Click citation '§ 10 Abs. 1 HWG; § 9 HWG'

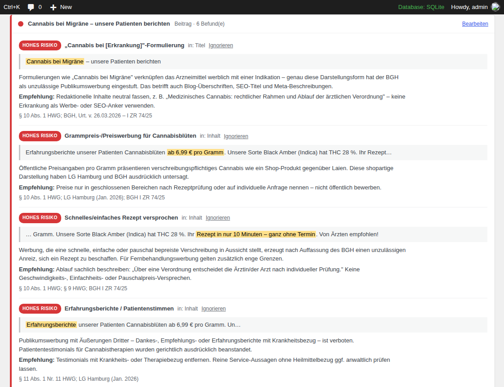click(52, 288)
